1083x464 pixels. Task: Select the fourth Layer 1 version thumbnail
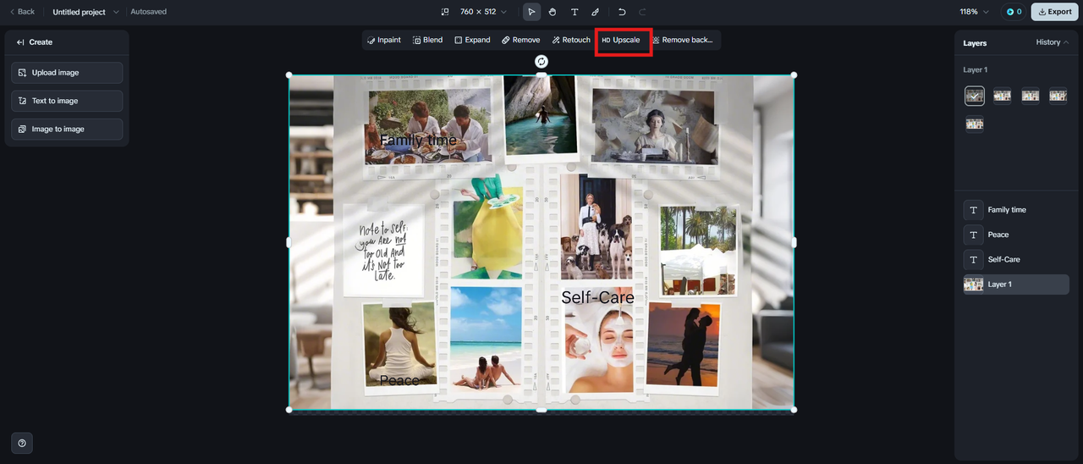click(x=1058, y=96)
